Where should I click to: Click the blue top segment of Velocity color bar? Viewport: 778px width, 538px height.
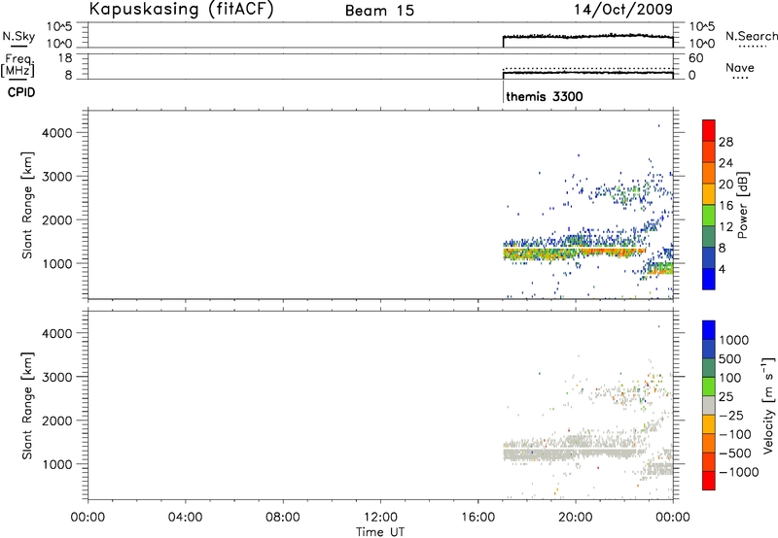point(709,330)
